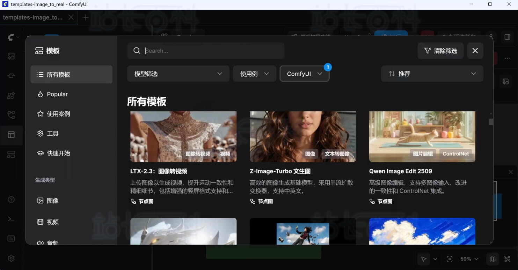This screenshot has width=518, height=270.
Task: Click the ControlNet tag on the Qwen card
Action: click(456, 154)
